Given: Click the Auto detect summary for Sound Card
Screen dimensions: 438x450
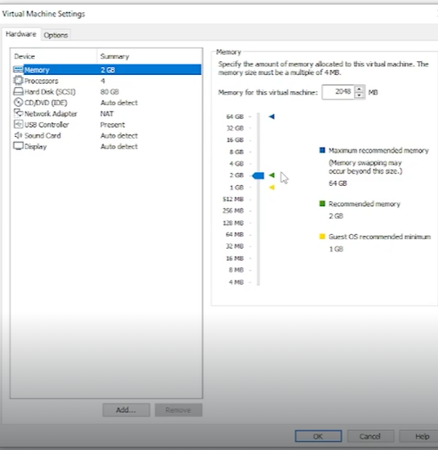Looking at the screenshot, I should [x=119, y=135].
